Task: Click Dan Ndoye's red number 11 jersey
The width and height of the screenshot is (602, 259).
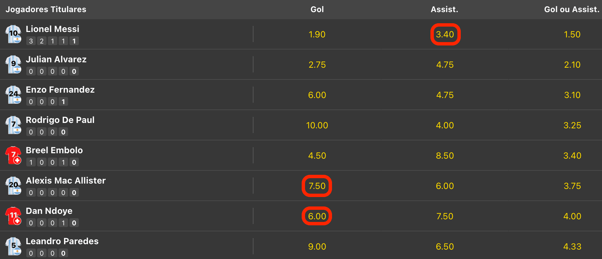Action: [13, 216]
